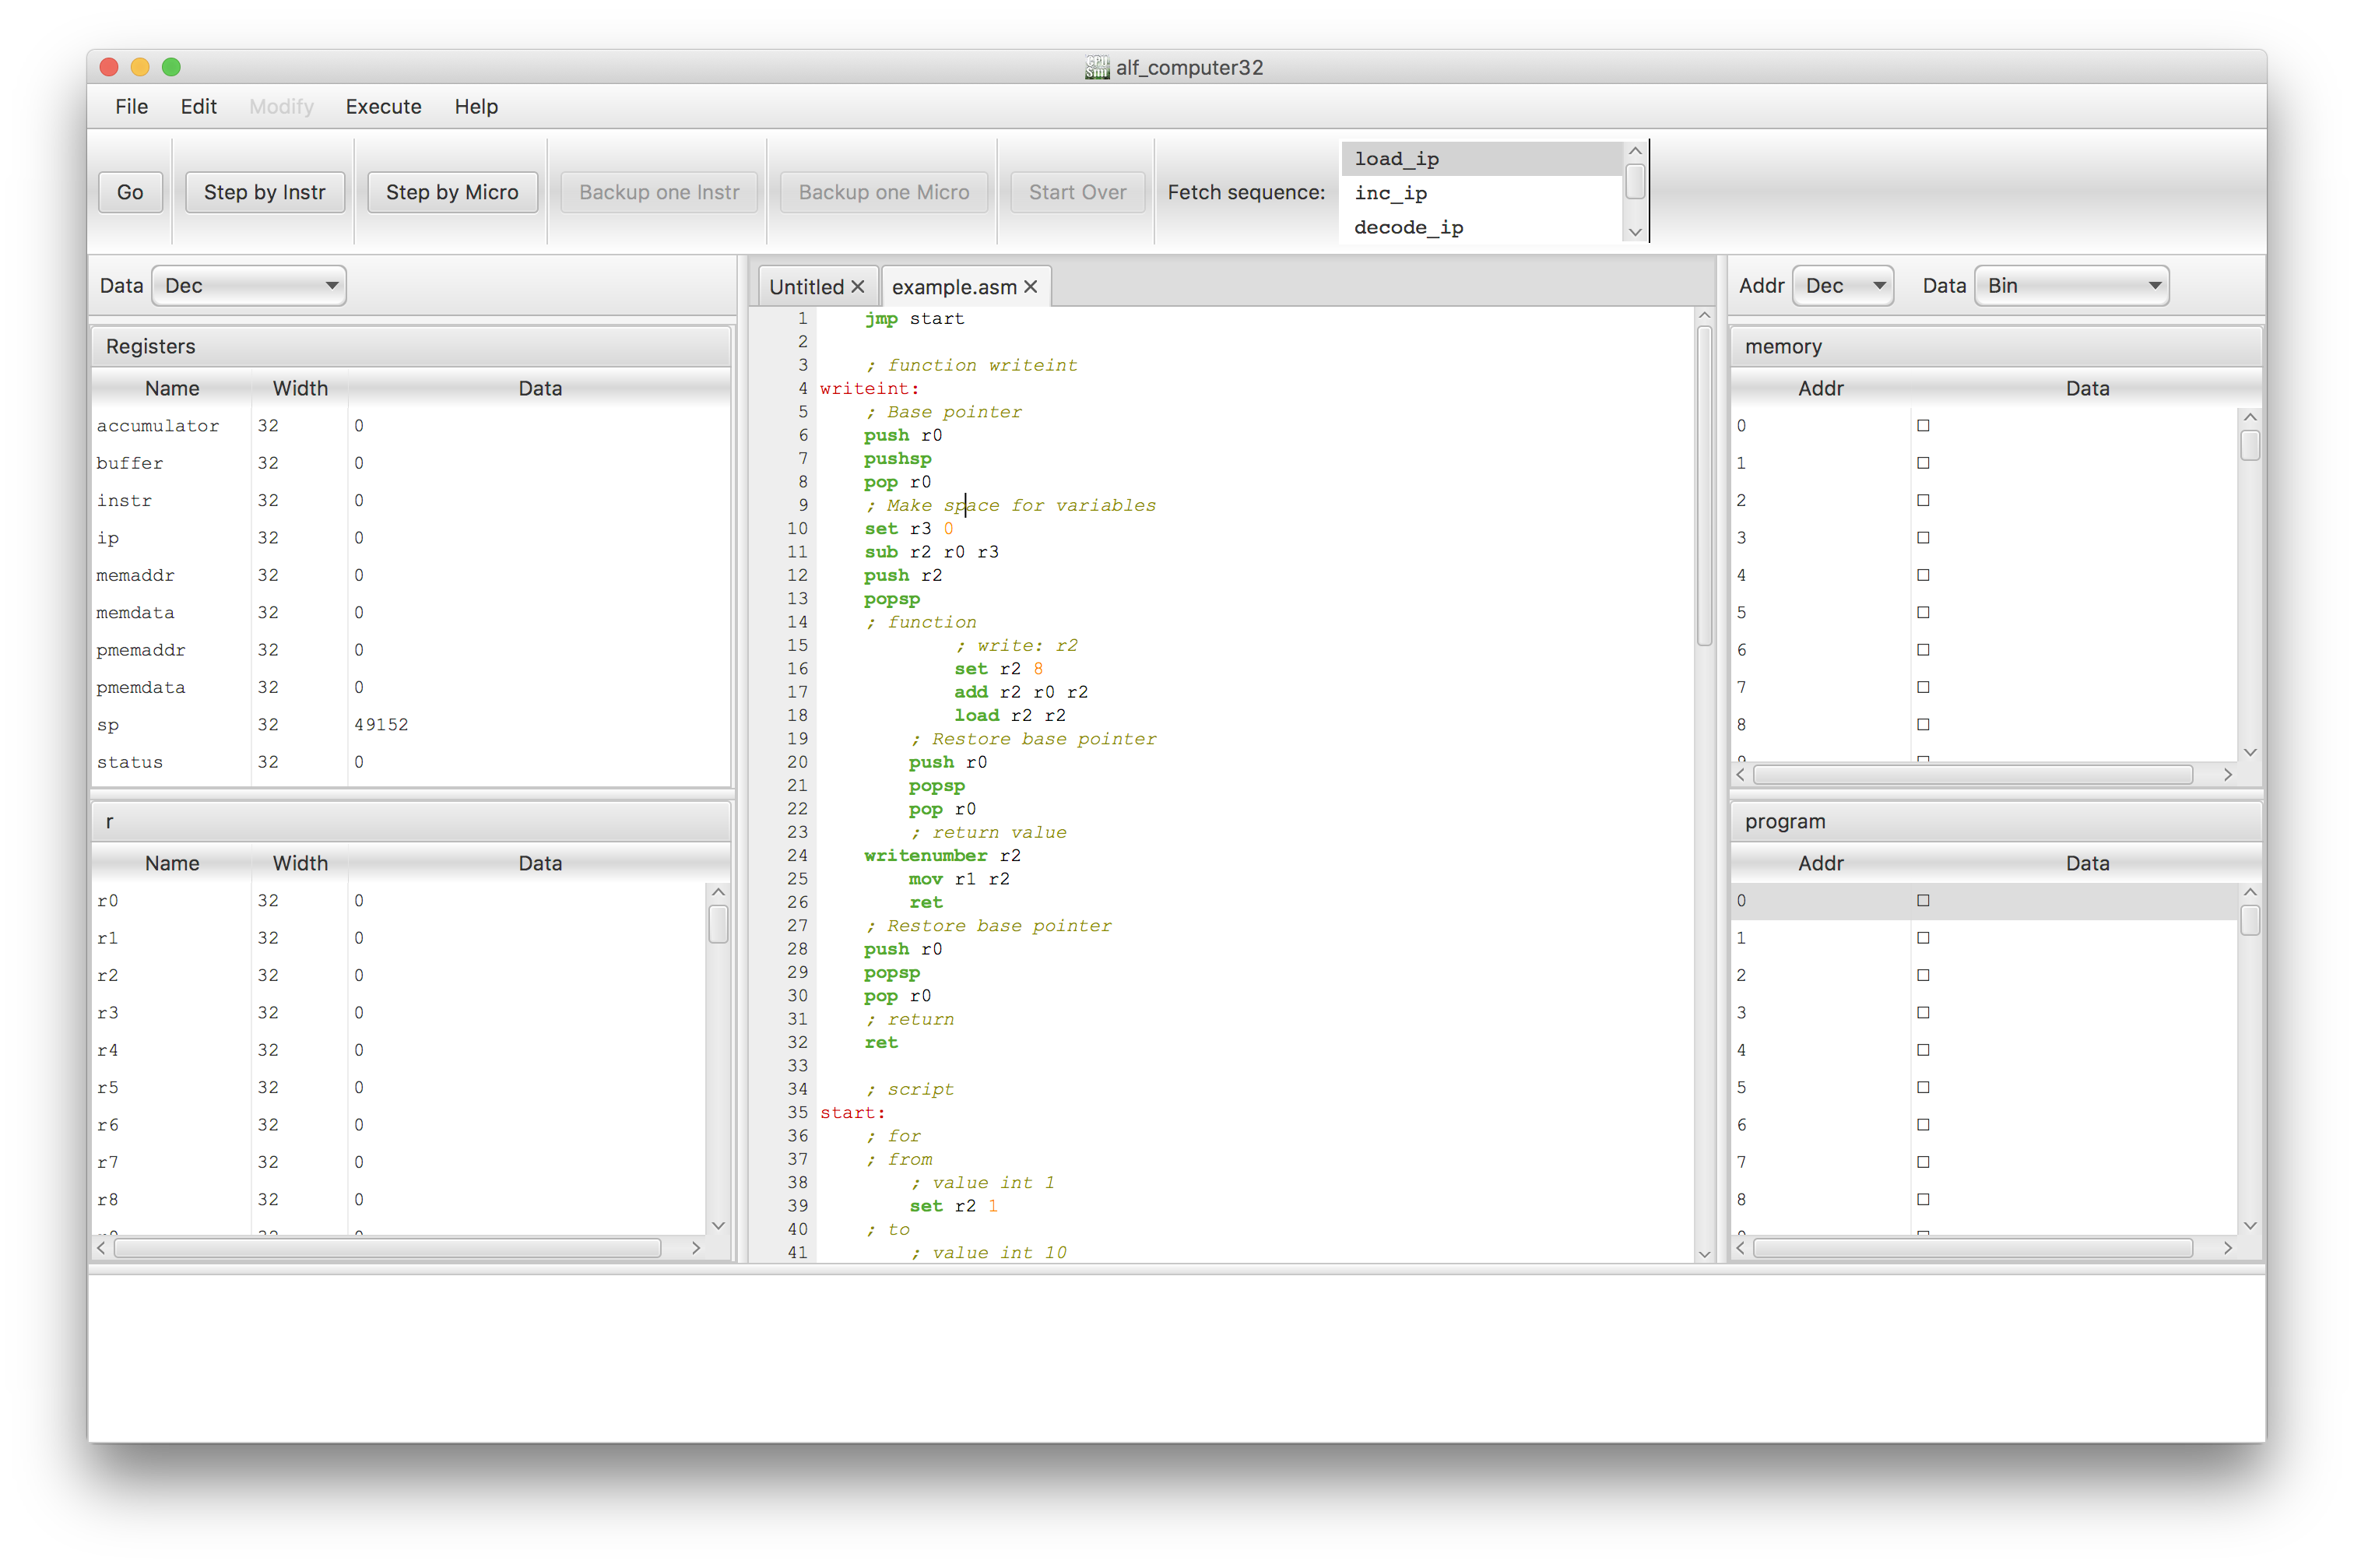Open the memory Data format Bin dropdown
The width and height of the screenshot is (2354, 1568).
[x=2071, y=286]
